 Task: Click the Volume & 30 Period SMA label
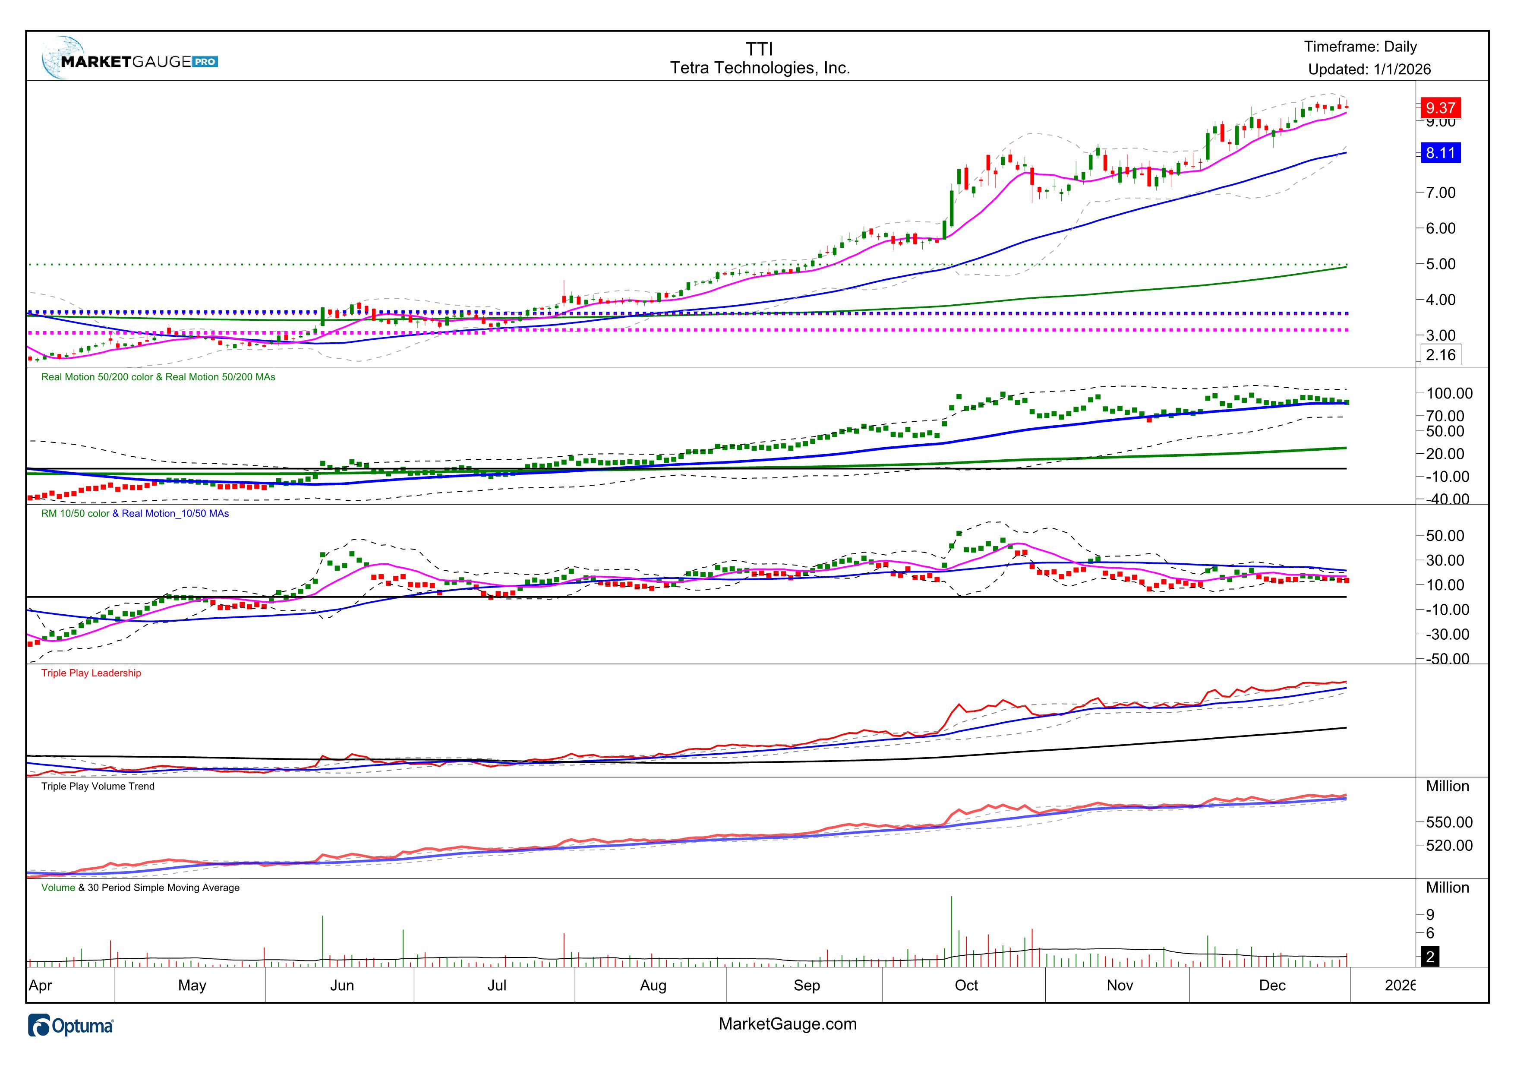[140, 888]
